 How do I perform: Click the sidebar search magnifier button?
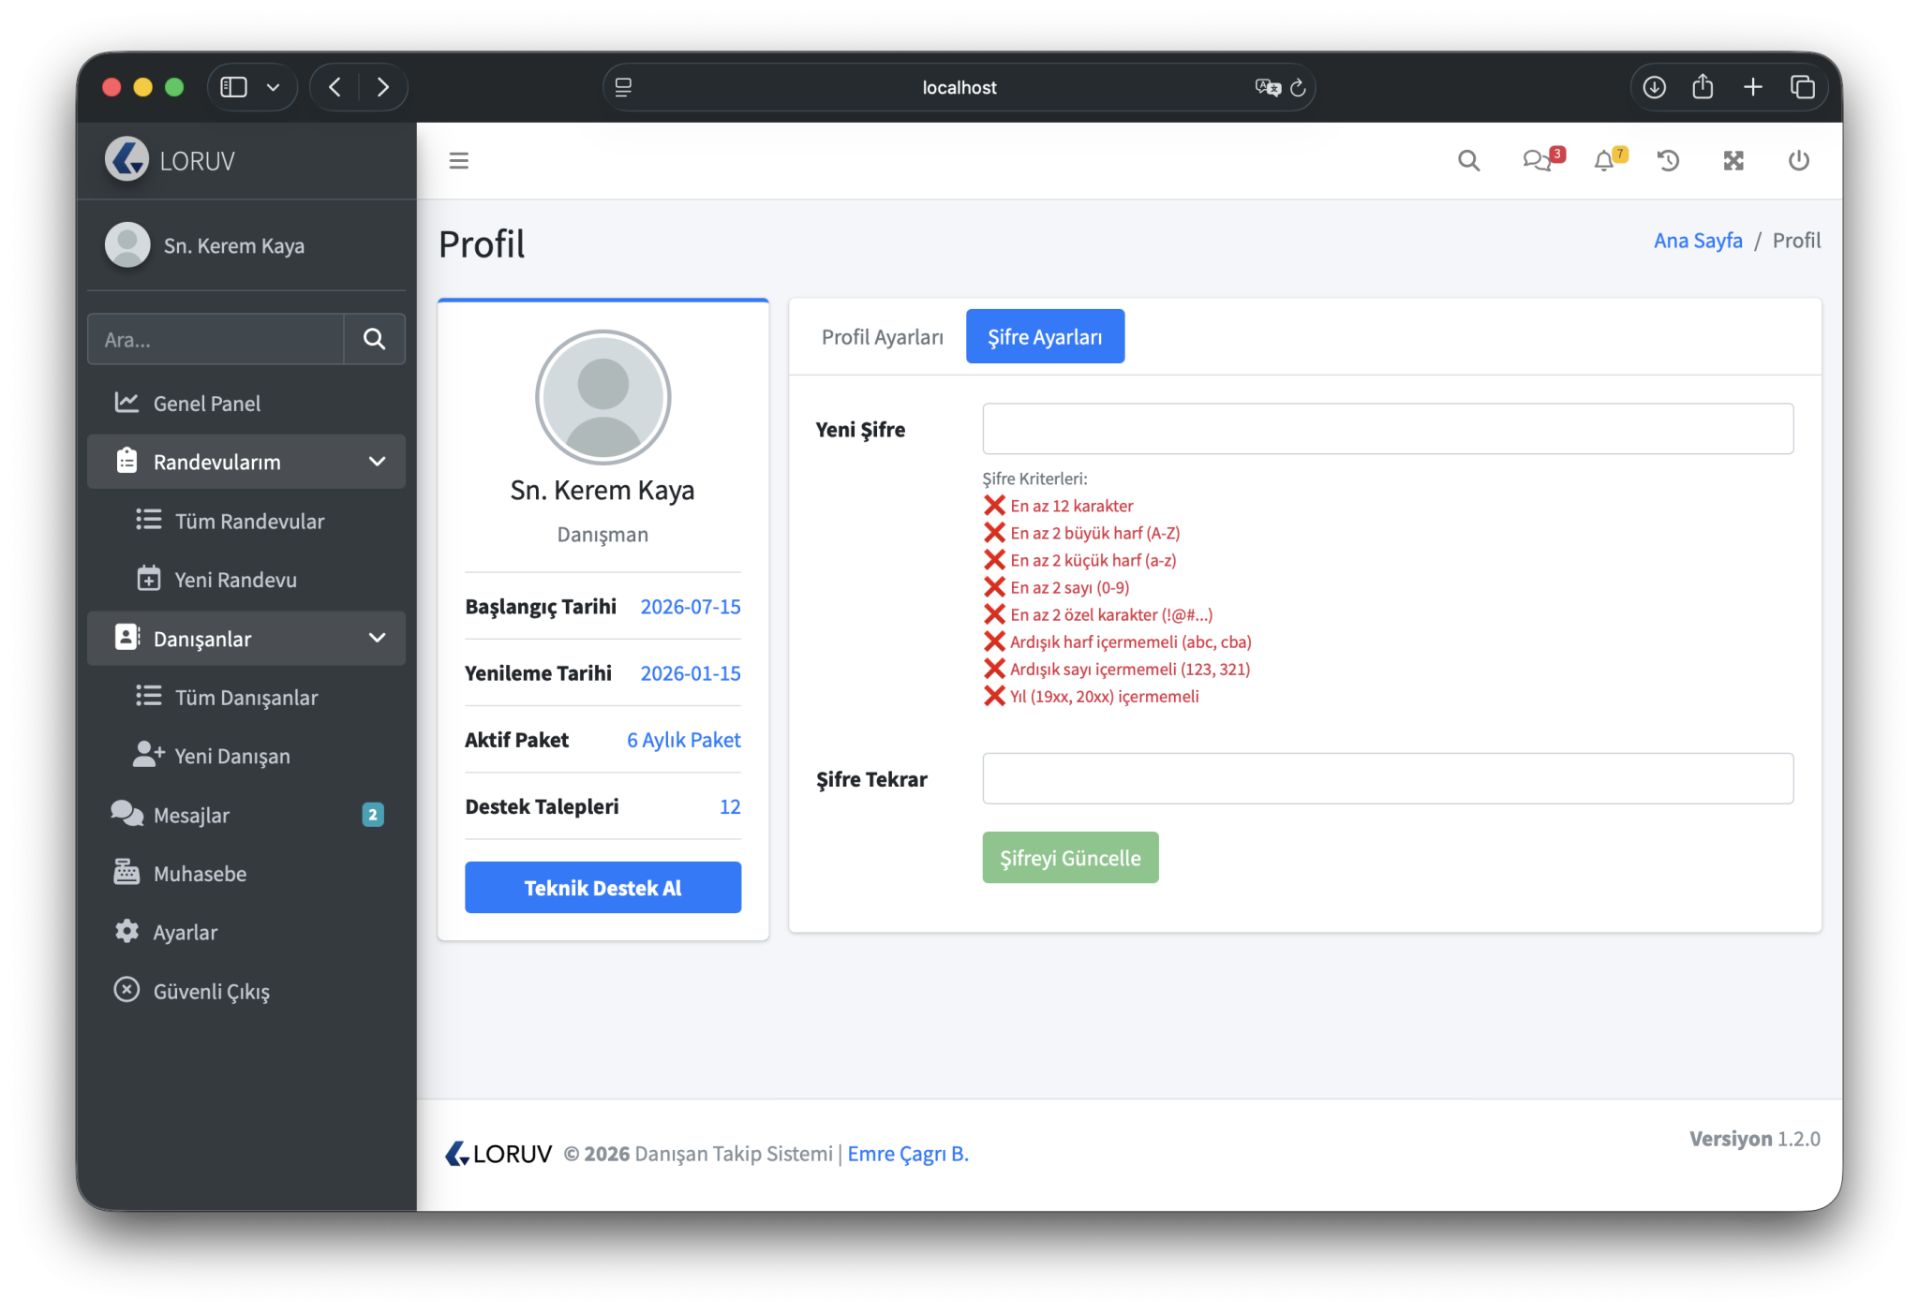tap(374, 339)
